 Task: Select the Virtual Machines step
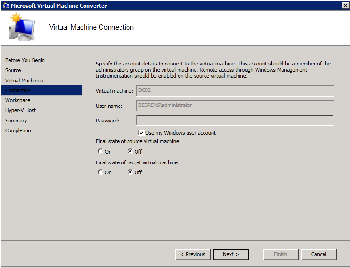(24, 81)
